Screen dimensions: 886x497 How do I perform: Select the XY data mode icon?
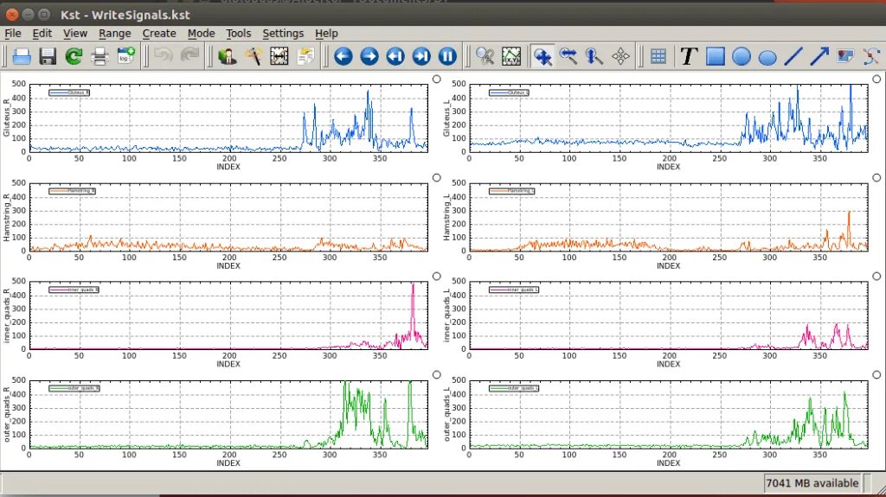click(510, 56)
